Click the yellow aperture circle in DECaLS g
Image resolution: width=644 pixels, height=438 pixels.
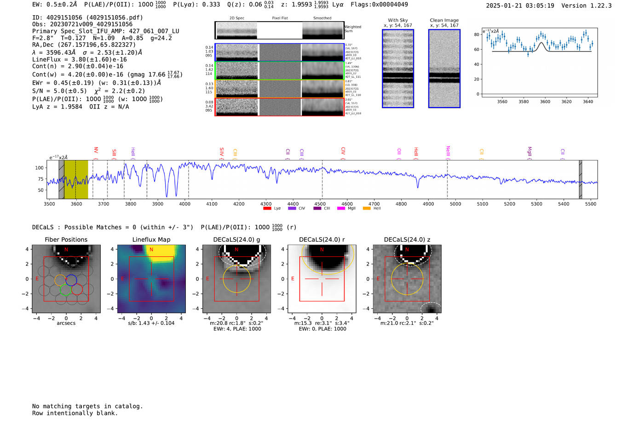(236, 279)
